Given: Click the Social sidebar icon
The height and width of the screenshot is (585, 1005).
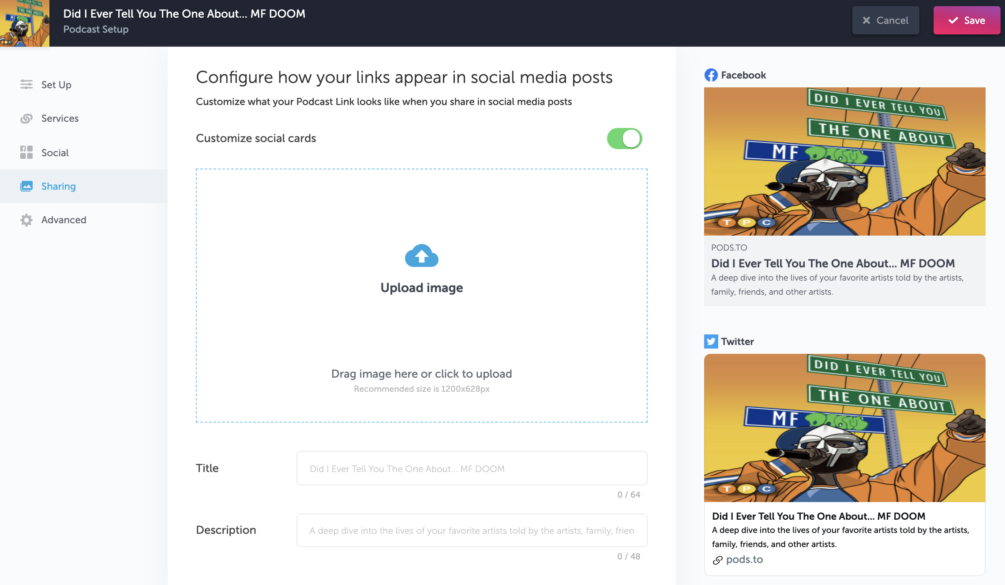Looking at the screenshot, I should tap(26, 152).
